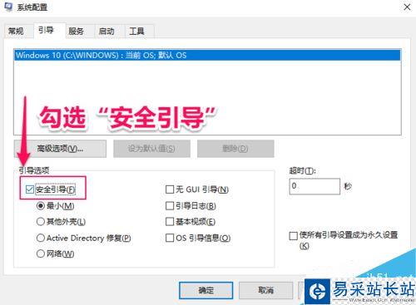Confirm with the 确定 button
Image resolution: width=416 pixels, height=305 pixels.
pos(206,290)
